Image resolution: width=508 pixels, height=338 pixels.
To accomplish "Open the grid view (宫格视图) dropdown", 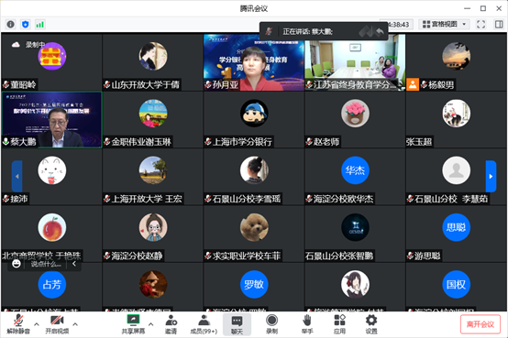I will point(445,25).
